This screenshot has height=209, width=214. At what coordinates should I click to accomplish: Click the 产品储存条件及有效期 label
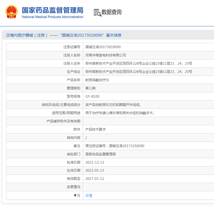pos(63,121)
